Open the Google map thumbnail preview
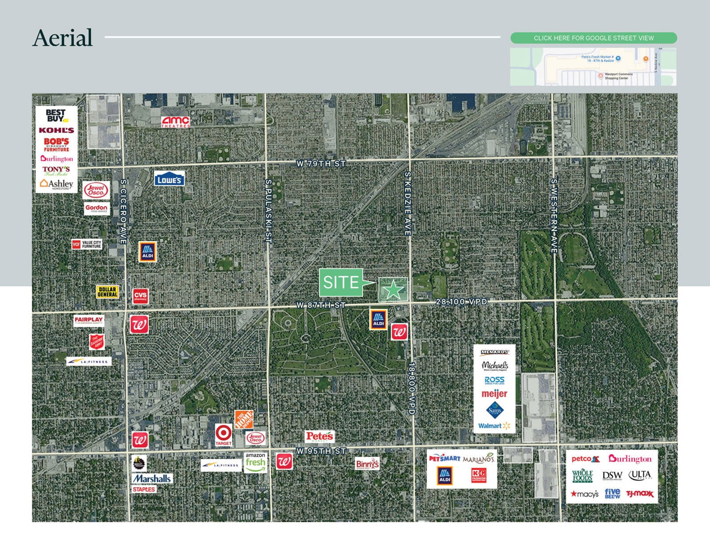 coord(593,67)
